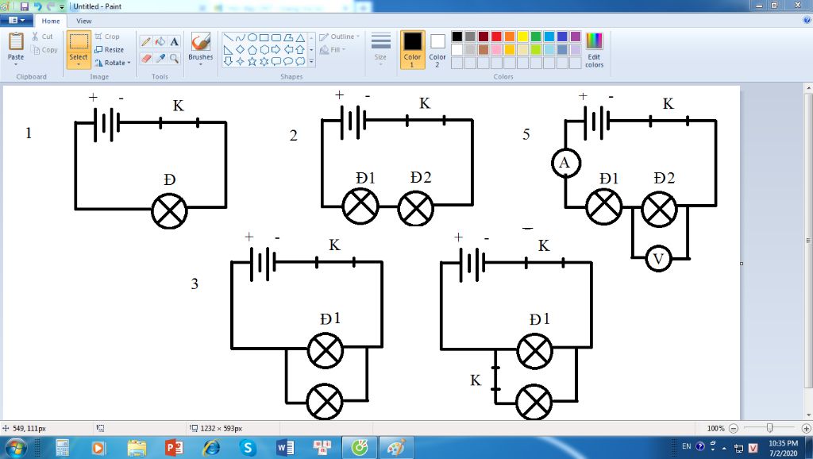Pick the green color swatch

(x=536, y=37)
